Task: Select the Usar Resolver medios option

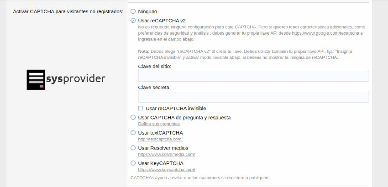Action: tap(133, 148)
